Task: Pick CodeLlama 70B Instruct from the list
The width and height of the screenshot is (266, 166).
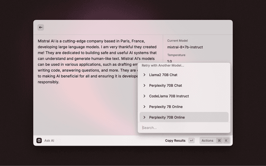Action: [184, 96]
